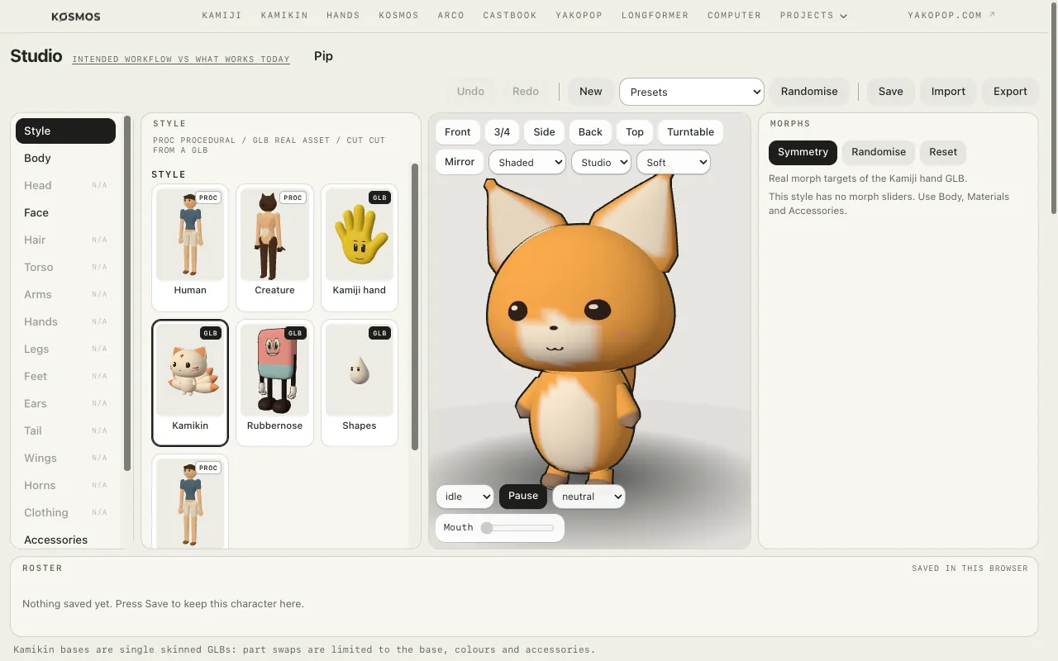Screen dimensions: 1058x661
Task: Switch to Back camera view
Action: (x=590, y=132)
